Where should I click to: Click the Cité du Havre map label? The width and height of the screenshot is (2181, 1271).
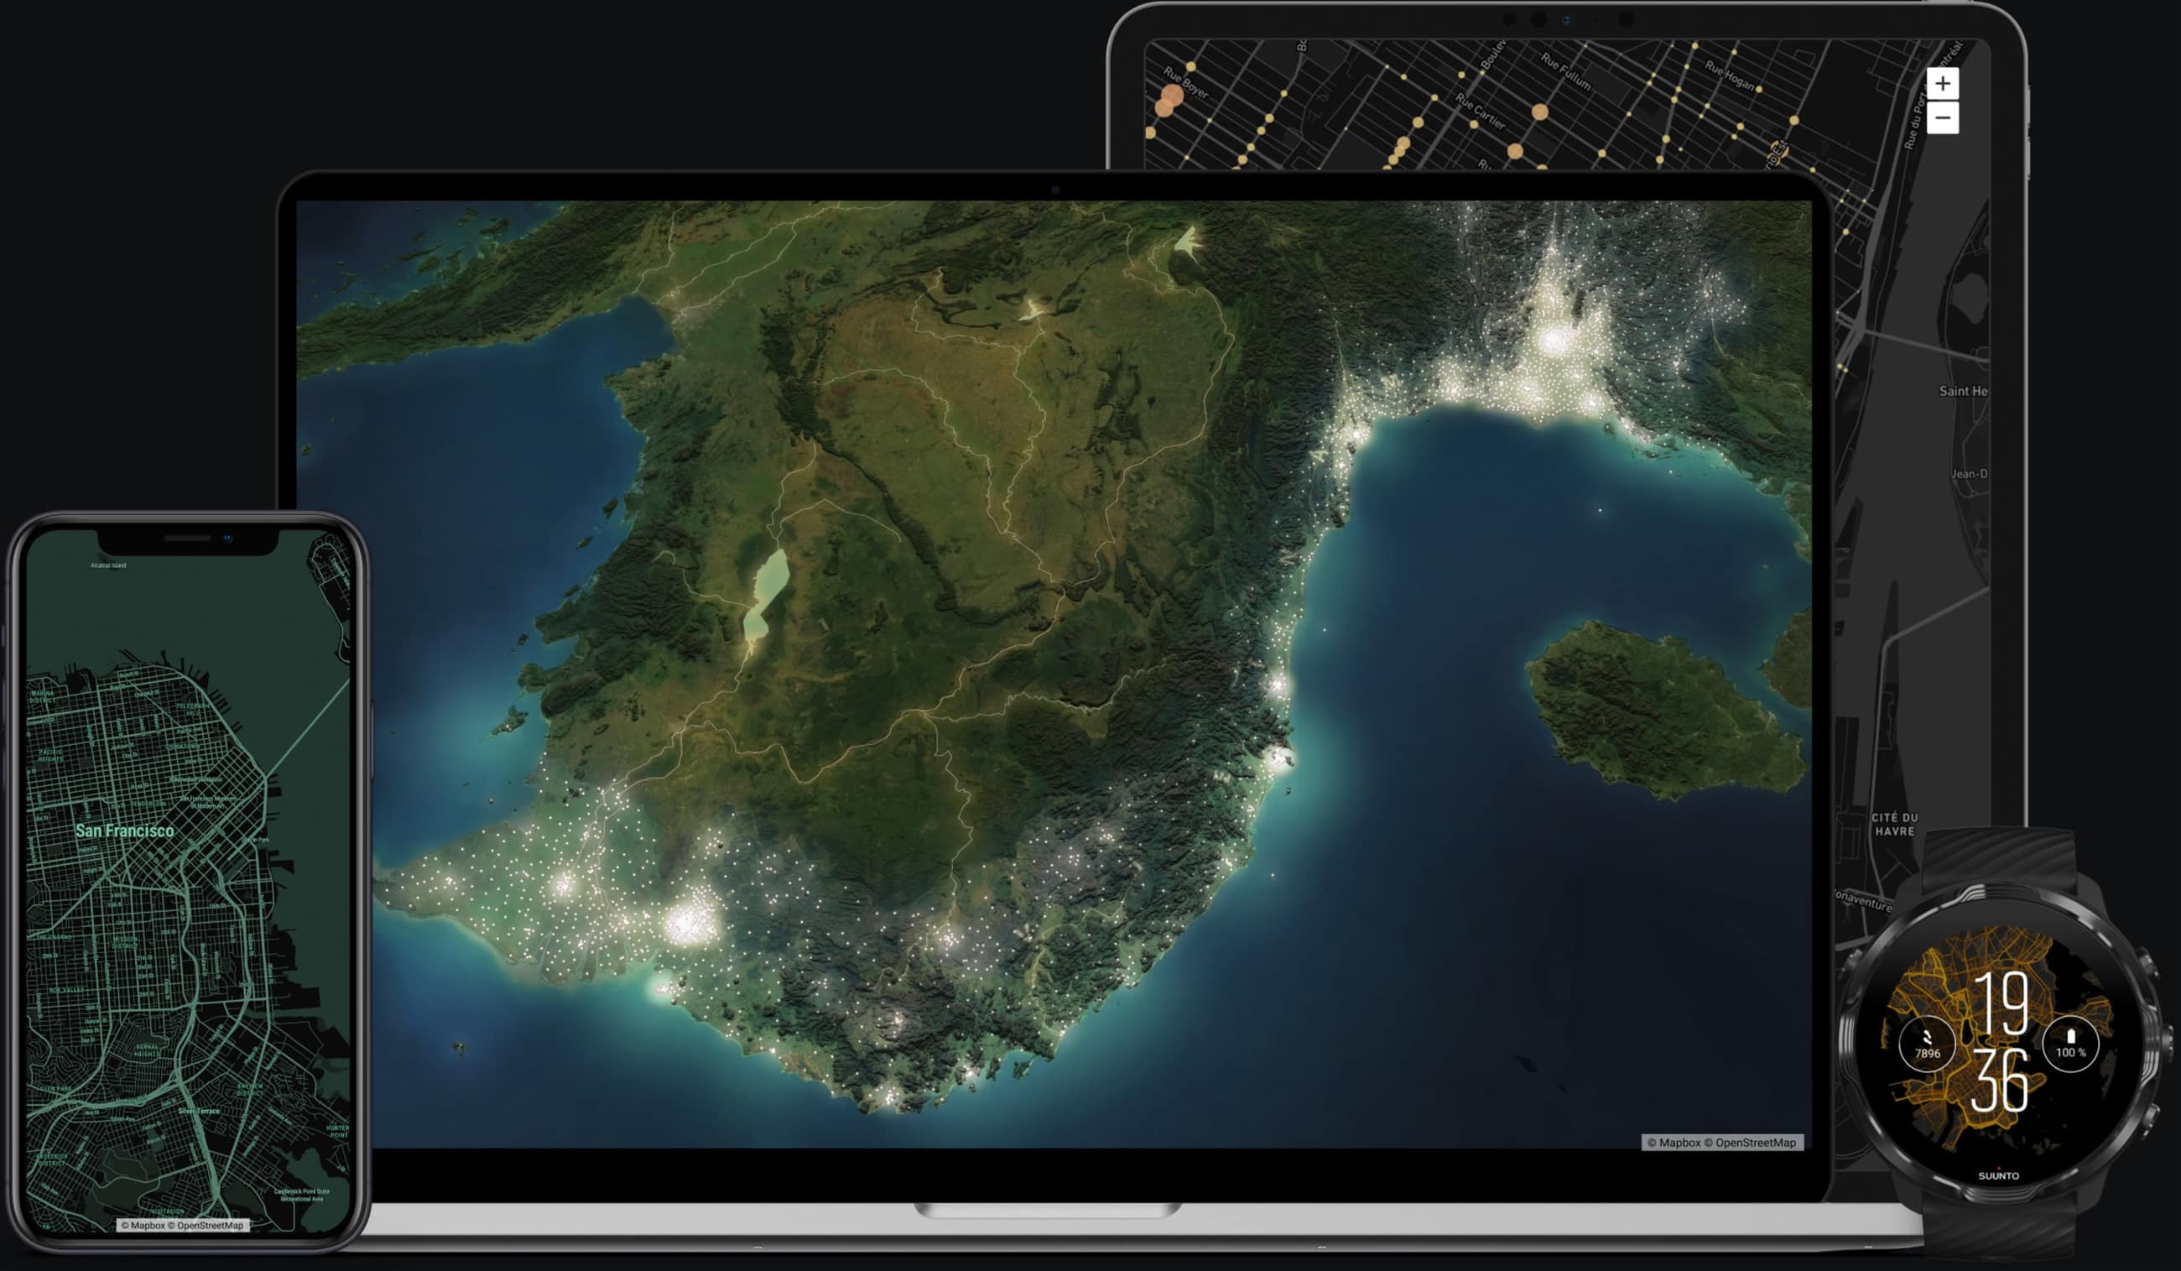[x=1894, y=823]
